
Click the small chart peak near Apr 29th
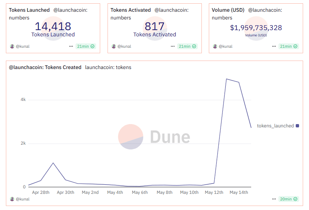(x=53, y=163)
